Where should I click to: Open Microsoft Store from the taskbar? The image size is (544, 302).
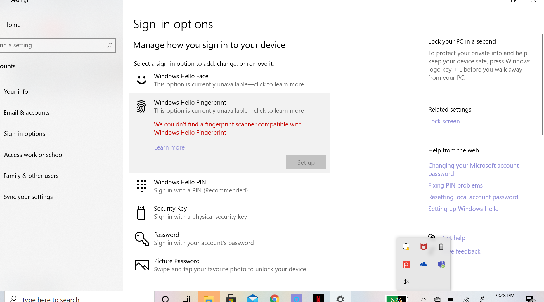231,298
